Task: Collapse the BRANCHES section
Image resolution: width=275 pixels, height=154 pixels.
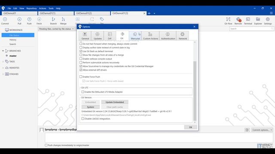Action: (3, 51)
